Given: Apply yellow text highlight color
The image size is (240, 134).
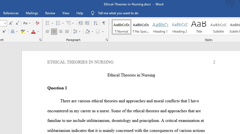Looking at the screenshot, I should pos(23,31).
